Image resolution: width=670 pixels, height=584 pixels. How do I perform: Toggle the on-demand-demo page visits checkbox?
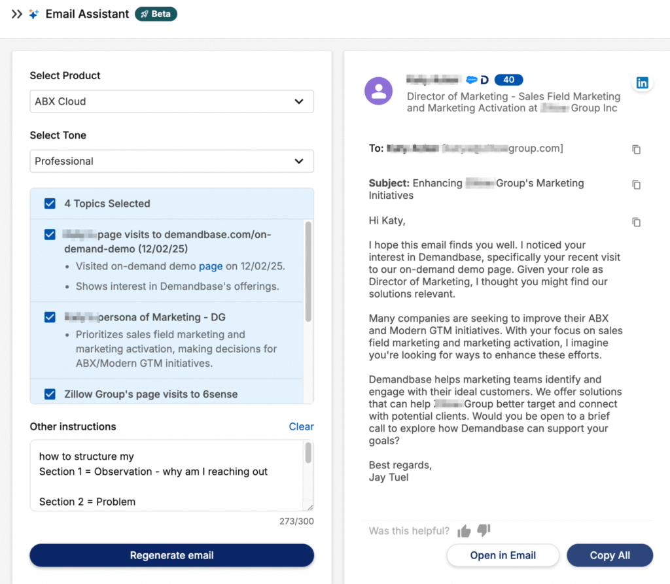[50, 235]
